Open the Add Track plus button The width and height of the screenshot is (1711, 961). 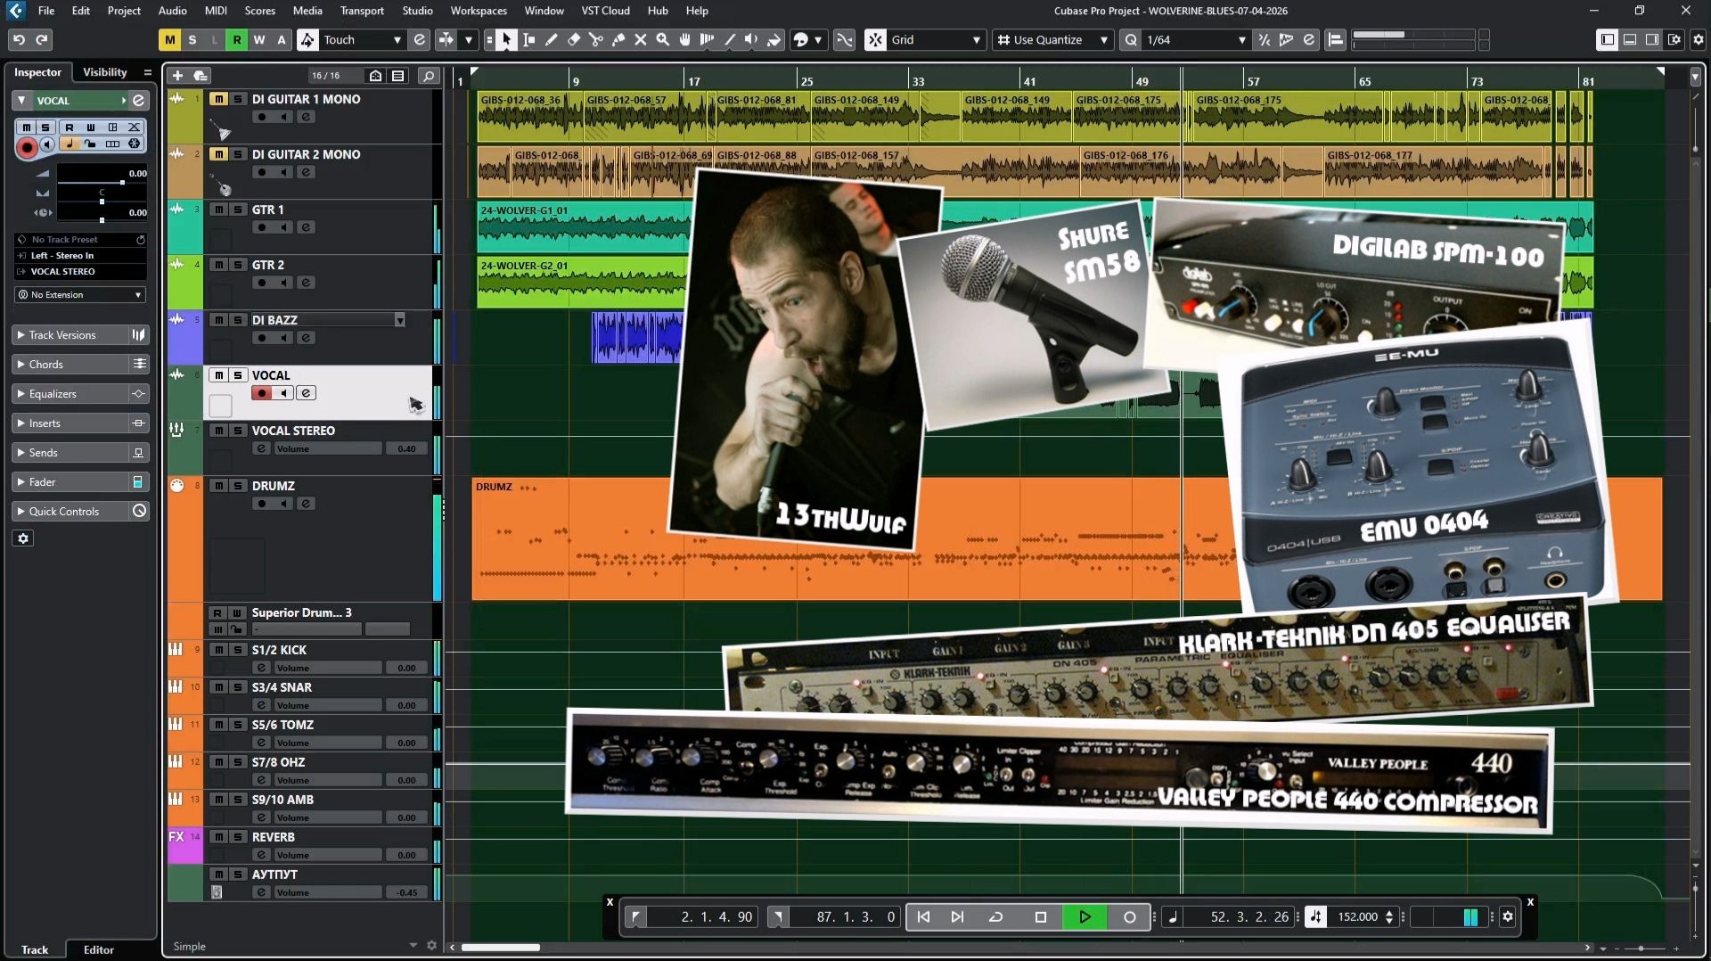(177, 76)
